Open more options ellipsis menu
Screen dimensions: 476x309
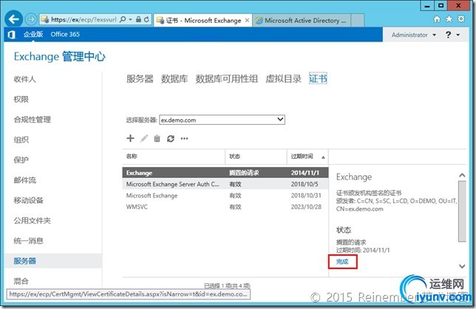184,139
